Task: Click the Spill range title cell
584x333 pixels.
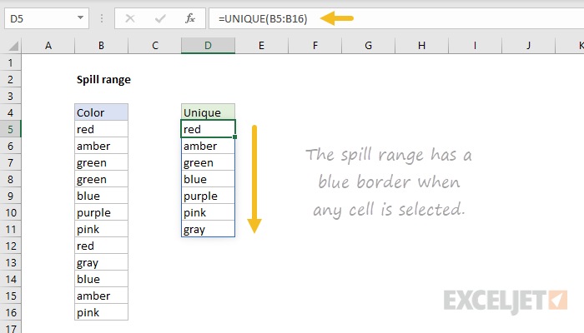Action: point(103,80)
